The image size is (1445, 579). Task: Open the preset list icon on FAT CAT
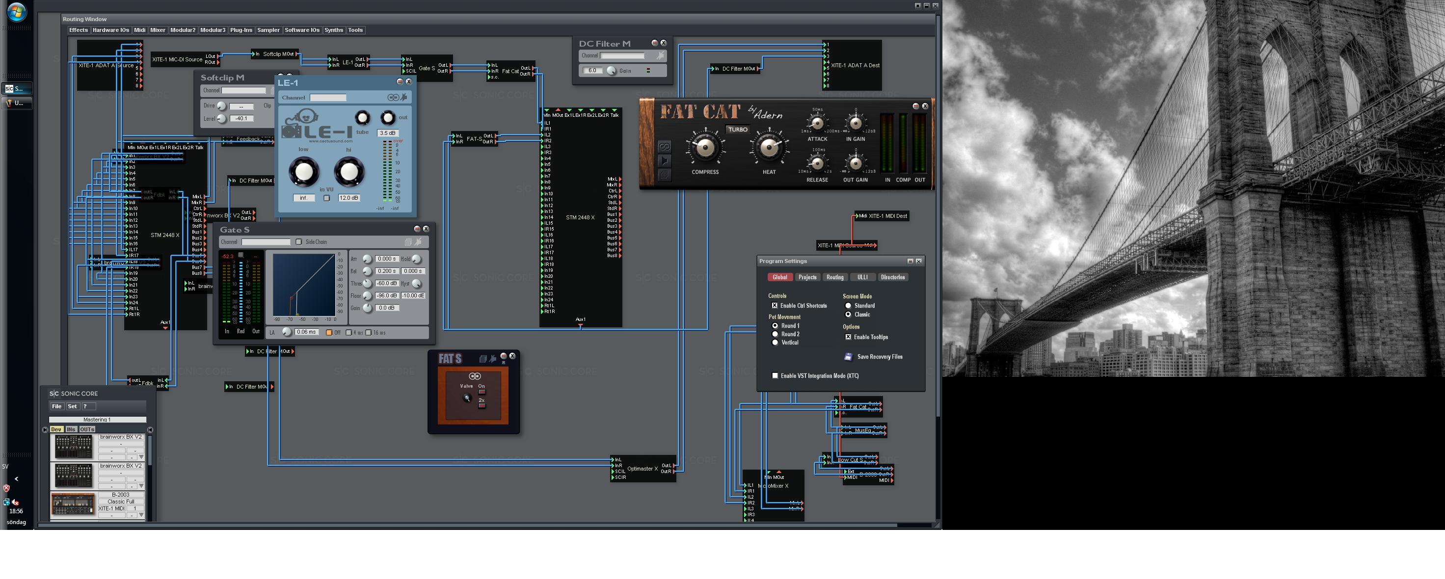pyautogui.click(x=665, y=175)
